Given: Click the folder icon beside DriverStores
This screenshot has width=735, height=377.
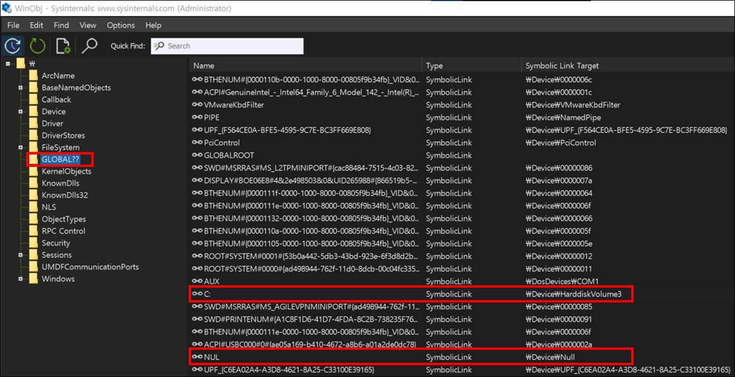Looking at the screenshot, I should click(33, 135).
